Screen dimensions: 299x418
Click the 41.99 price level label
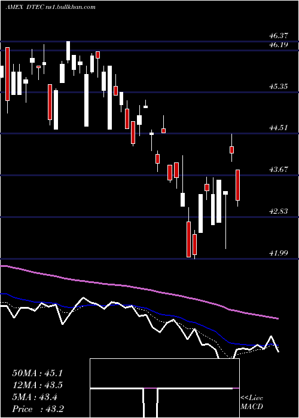(279, 253)
